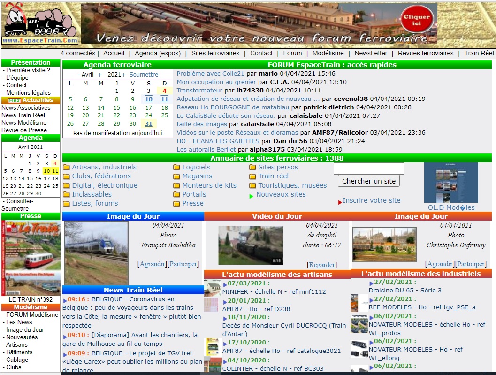Screen dimensions: 496x375
Task: Click the forum ferroviaire banner image
Action: tap(259, 23)
